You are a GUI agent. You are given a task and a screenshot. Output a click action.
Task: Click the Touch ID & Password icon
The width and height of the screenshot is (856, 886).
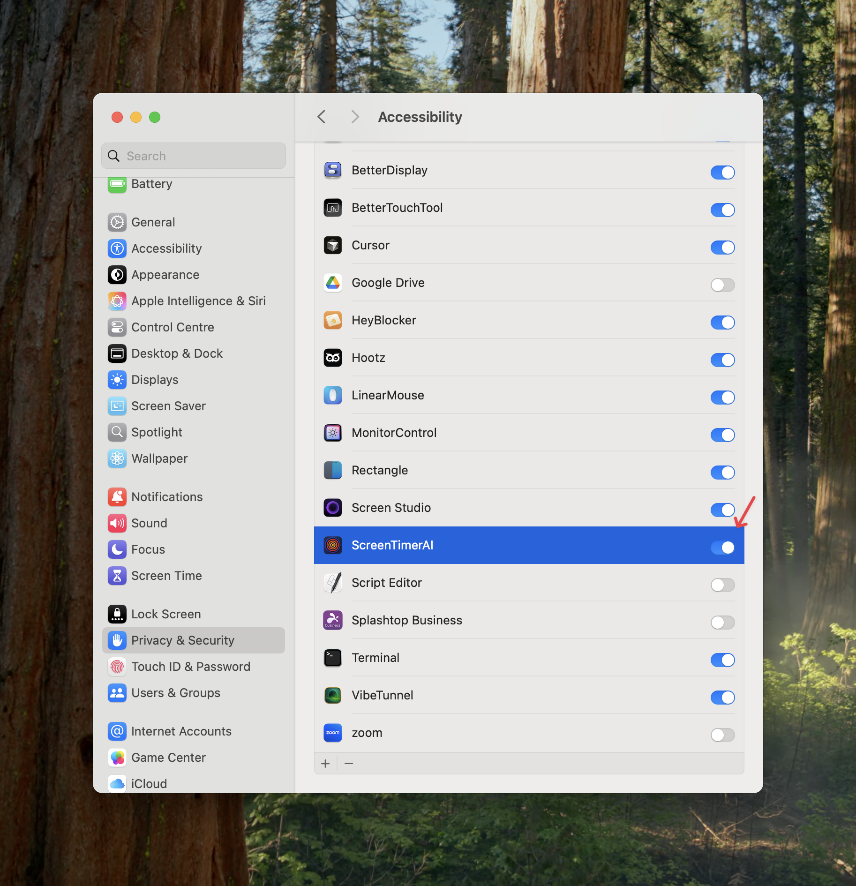tap(117, 666)
